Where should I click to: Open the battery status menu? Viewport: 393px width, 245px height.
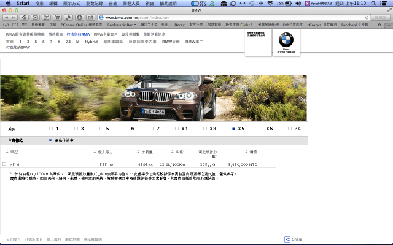click(x=288, y=3)
